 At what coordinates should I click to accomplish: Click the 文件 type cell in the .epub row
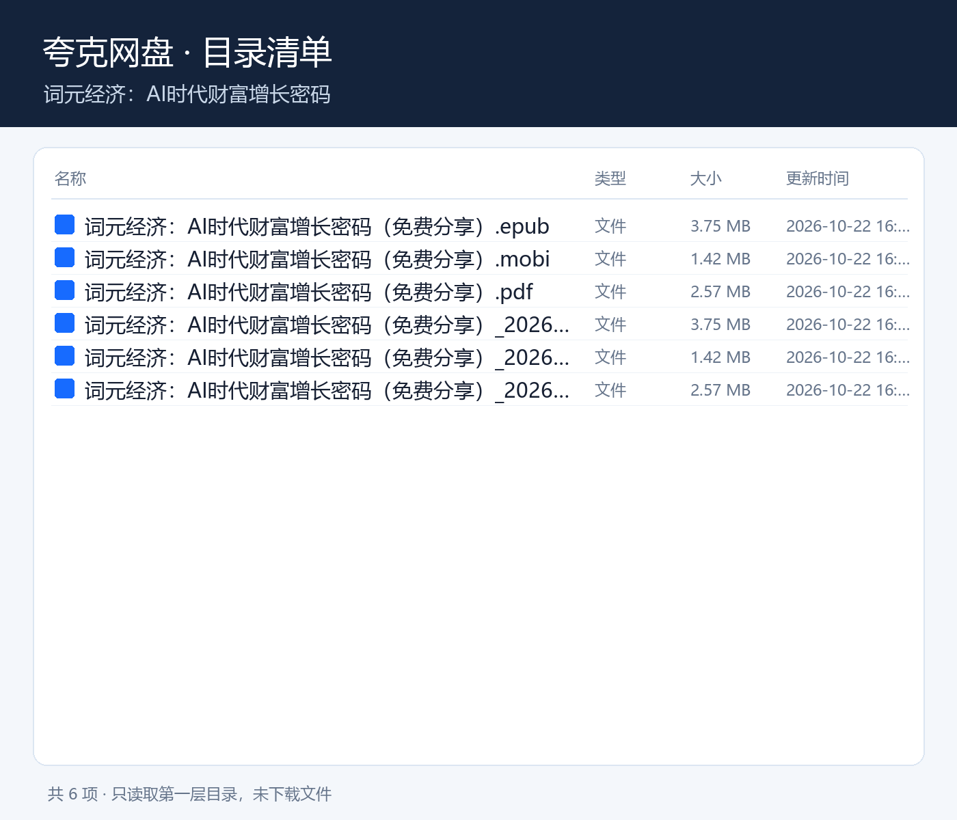click(610, 226)
